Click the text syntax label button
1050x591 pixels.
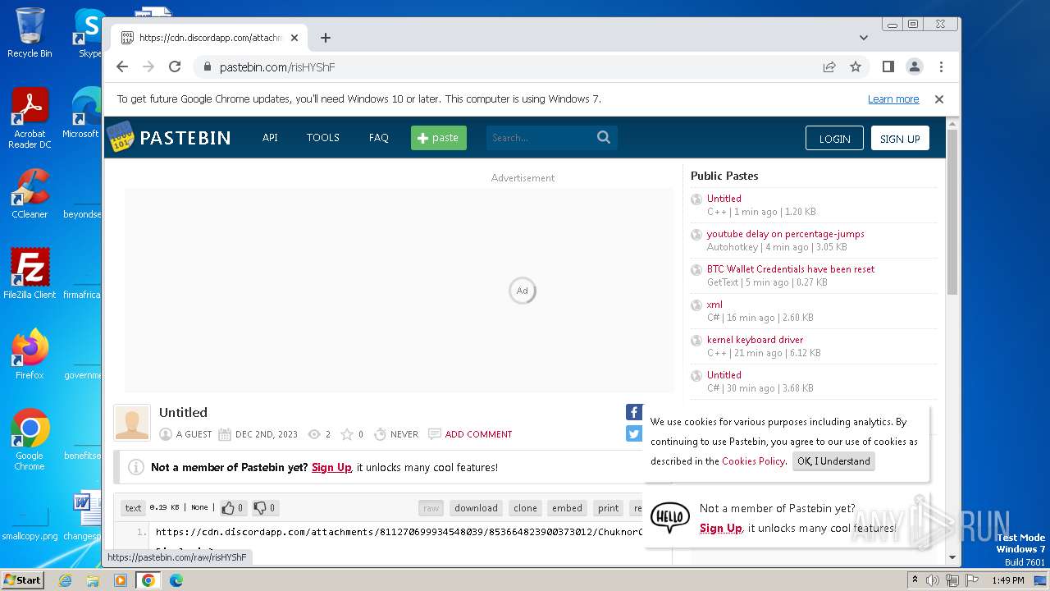point(133,508)
